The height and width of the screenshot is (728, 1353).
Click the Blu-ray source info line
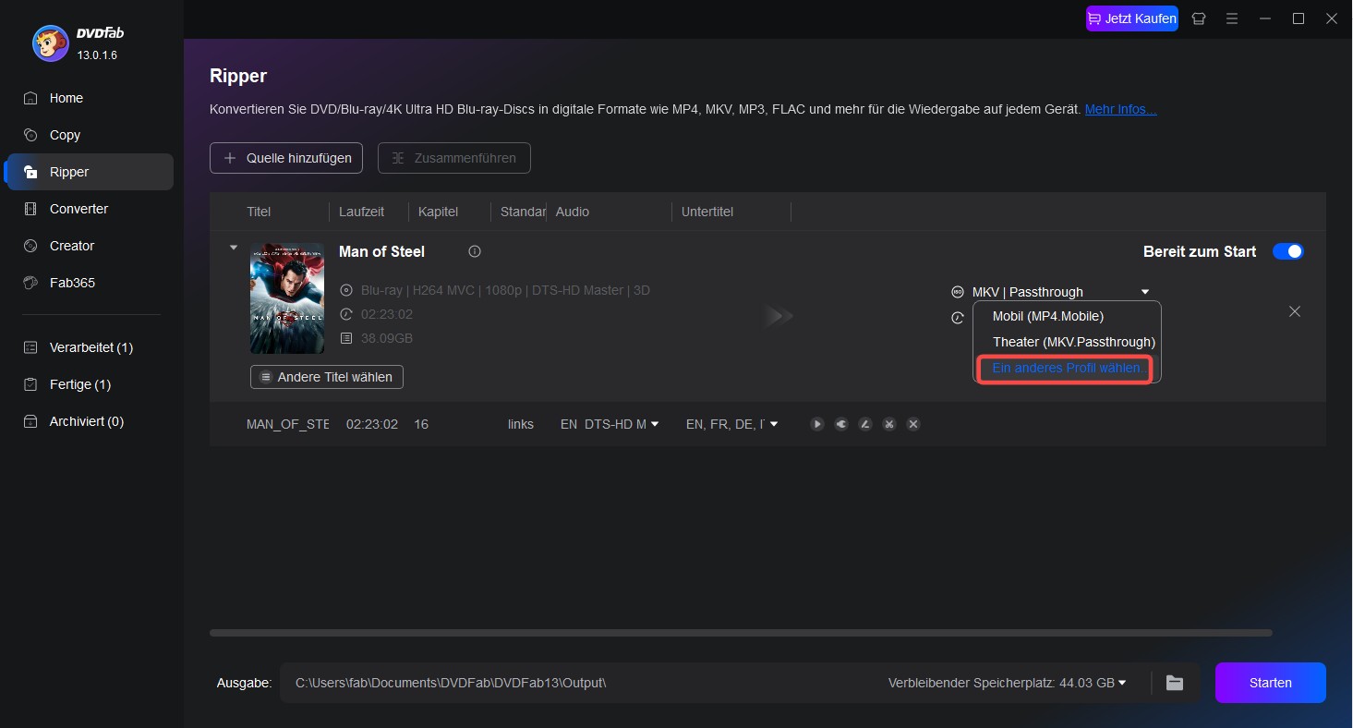pos(505,290)
